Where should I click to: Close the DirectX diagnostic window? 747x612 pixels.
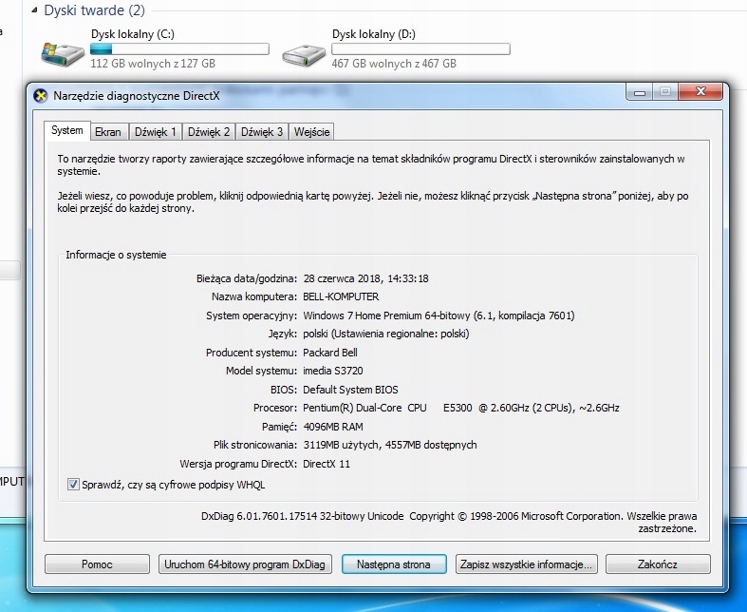point(700,91)
